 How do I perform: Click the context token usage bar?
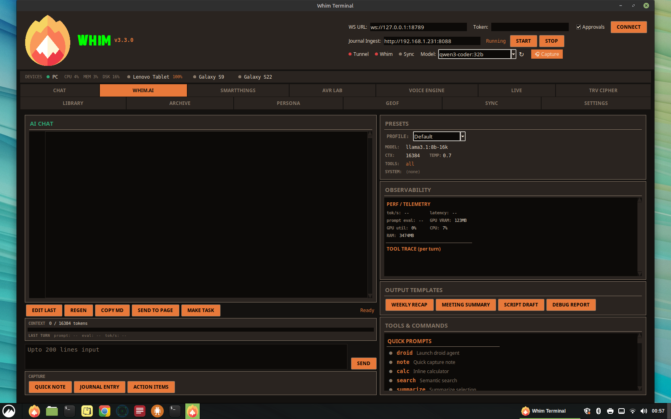(x=200, y=330)
